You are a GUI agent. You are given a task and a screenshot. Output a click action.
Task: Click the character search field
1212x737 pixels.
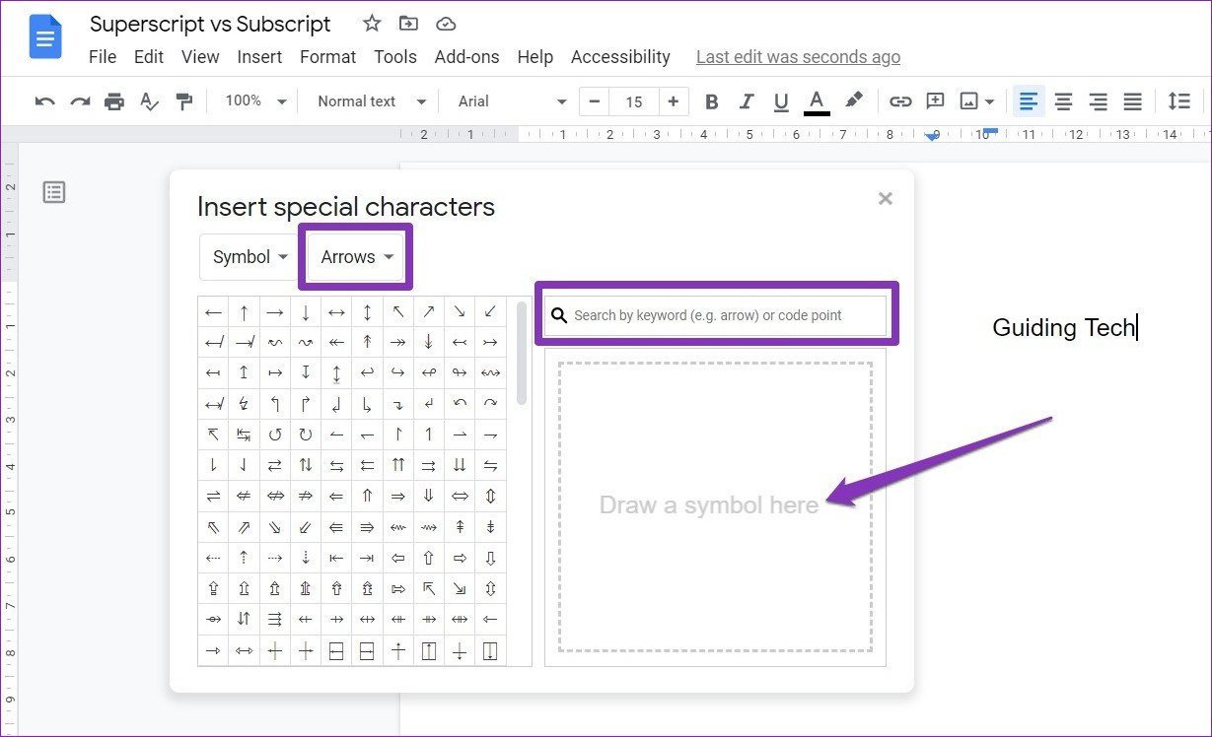[716, 315]
